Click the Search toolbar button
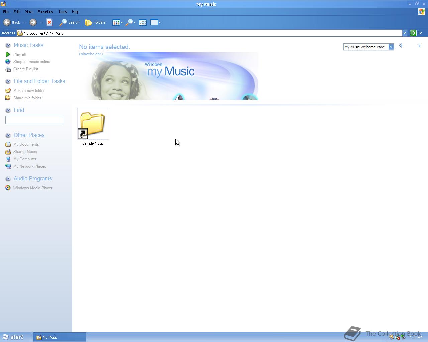The height and width of the screenshot is (342, 428). pyautogui.click(x=70, y=22)
